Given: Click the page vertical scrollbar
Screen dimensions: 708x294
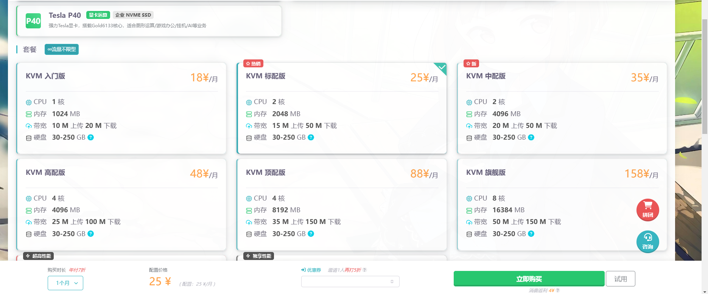Looking at the screenshot, I should (x=705, y=76).
